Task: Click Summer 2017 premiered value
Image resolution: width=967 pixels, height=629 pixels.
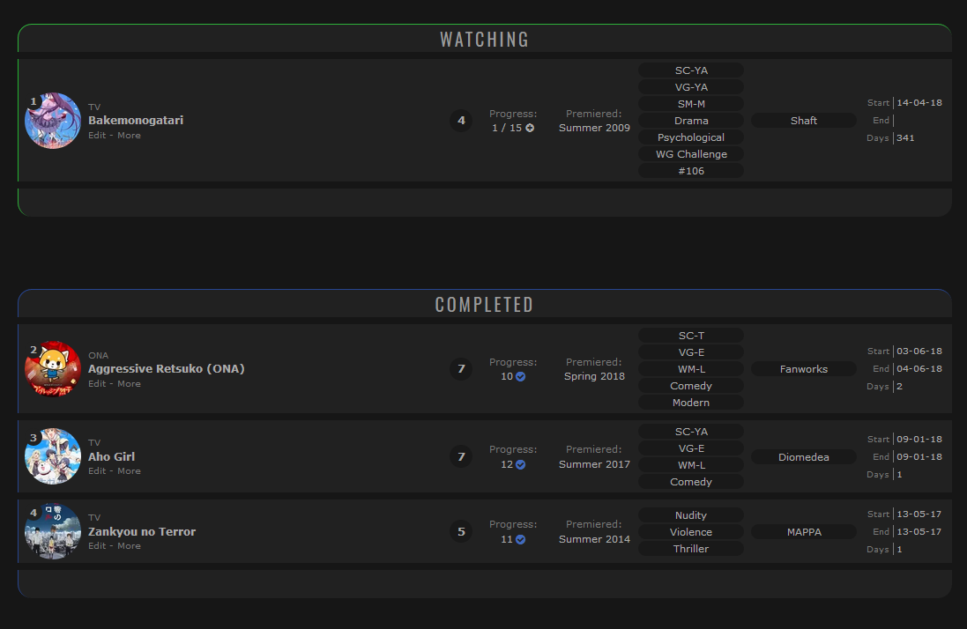Action: [594, 464]
